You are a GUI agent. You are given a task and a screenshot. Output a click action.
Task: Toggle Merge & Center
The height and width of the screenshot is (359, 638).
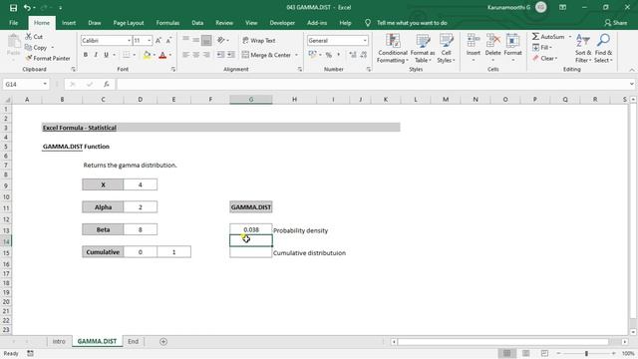point(266,55)
